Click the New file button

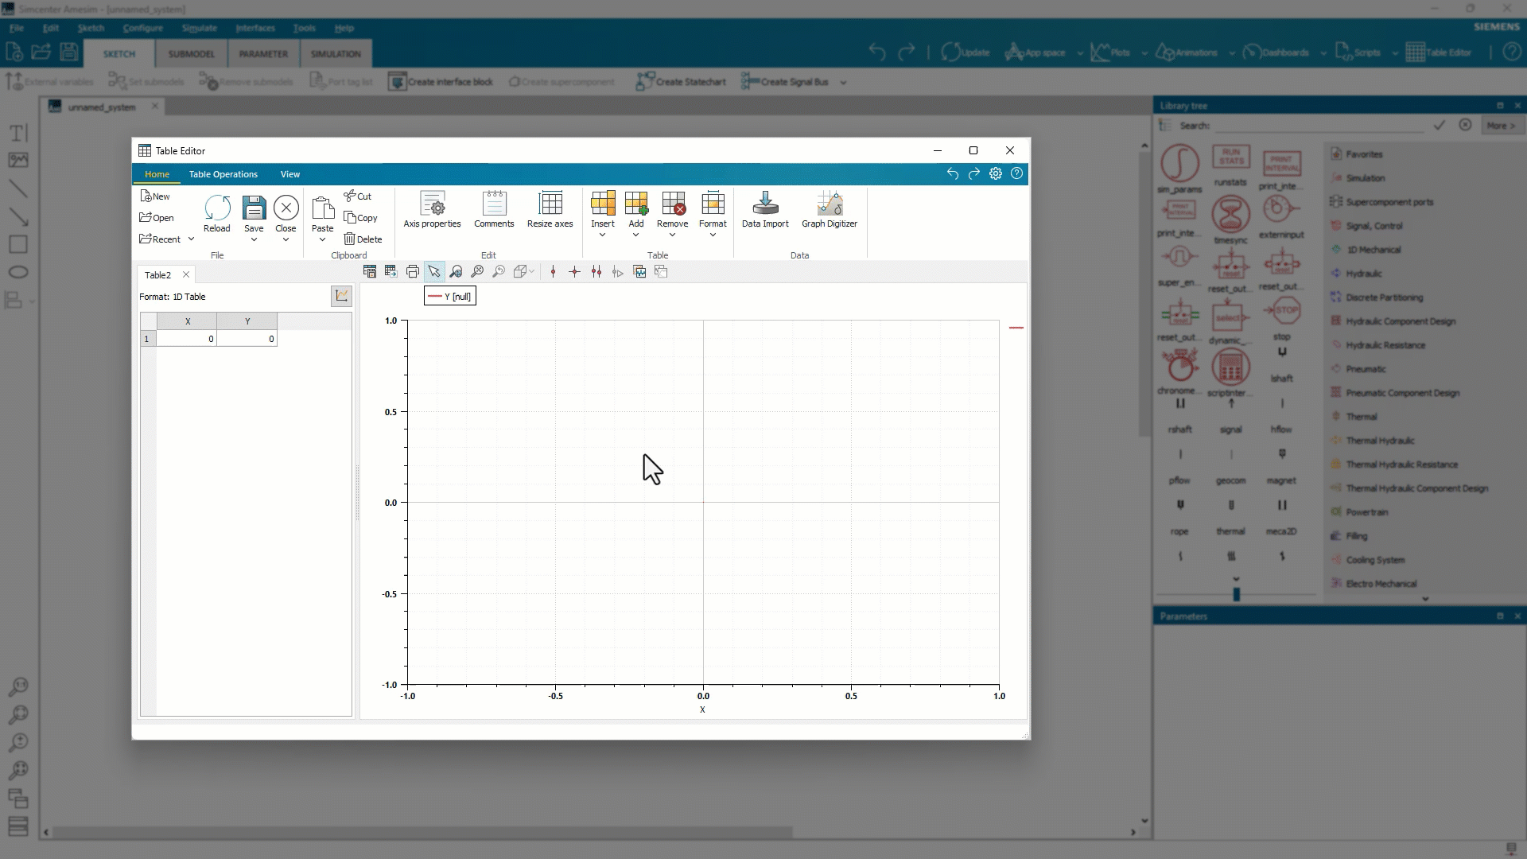tap(155, 196)
